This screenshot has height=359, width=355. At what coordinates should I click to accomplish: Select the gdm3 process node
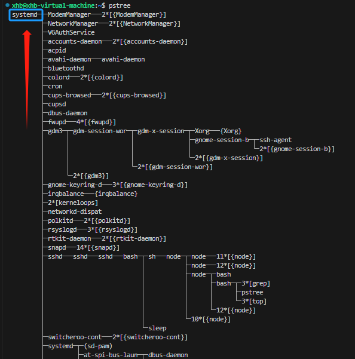click(x=55, y=131)
